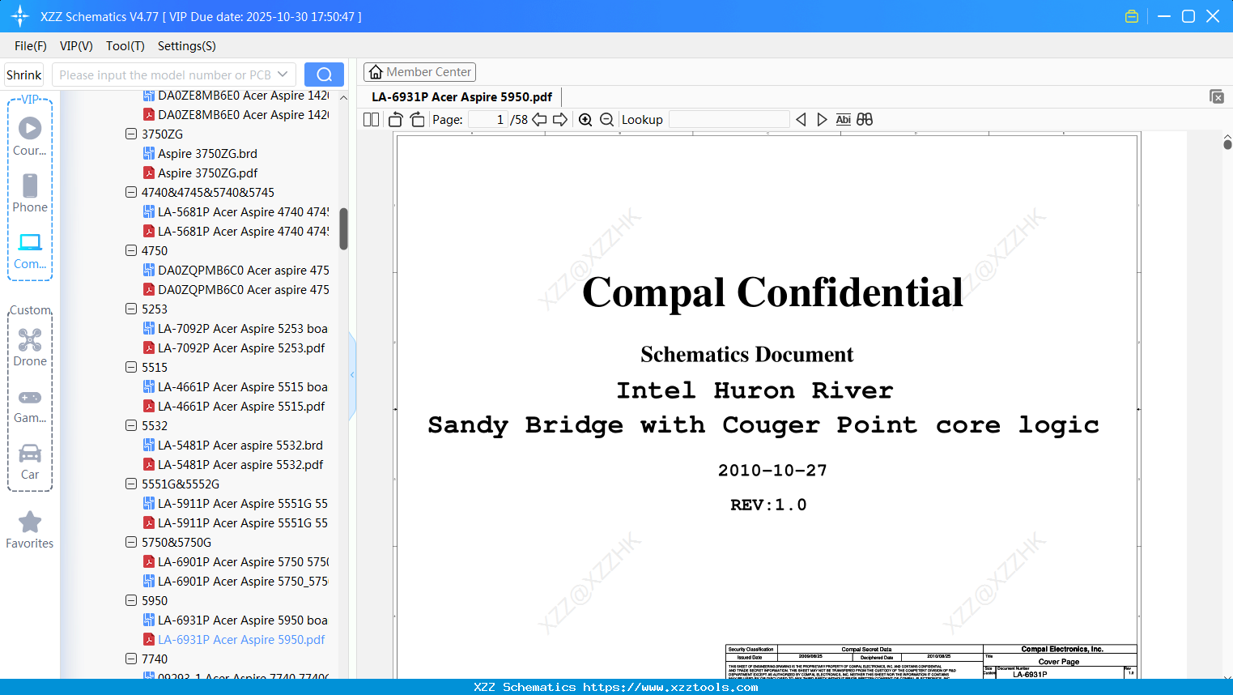Switch to LA-6931P Acer Aspire 5950.pdf tab
This screenshot has height=695, width=1233.
tap(462, 97)
